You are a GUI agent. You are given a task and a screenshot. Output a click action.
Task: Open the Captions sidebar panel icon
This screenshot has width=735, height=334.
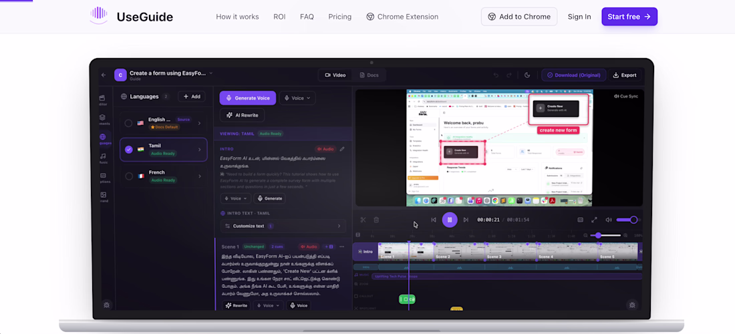pos(103,175)
